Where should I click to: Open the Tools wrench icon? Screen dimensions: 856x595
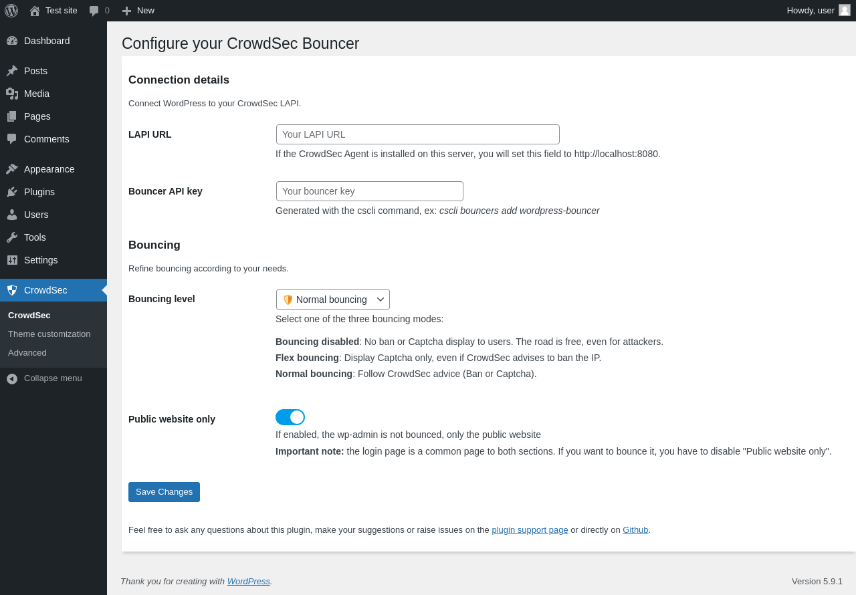(x=12, y=237)
